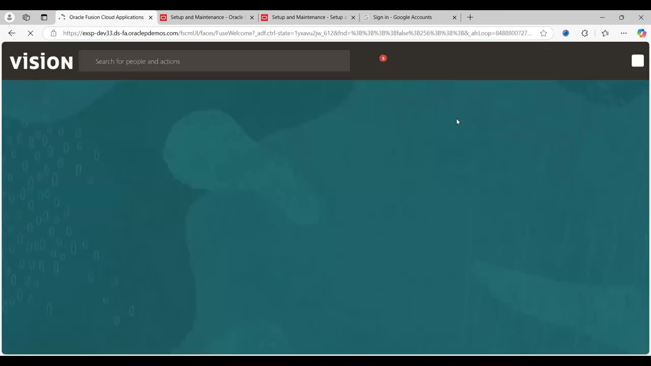This screenshot has width=651, height=366.
Task: View site information via the lock icon
Action: pos(53,33)
